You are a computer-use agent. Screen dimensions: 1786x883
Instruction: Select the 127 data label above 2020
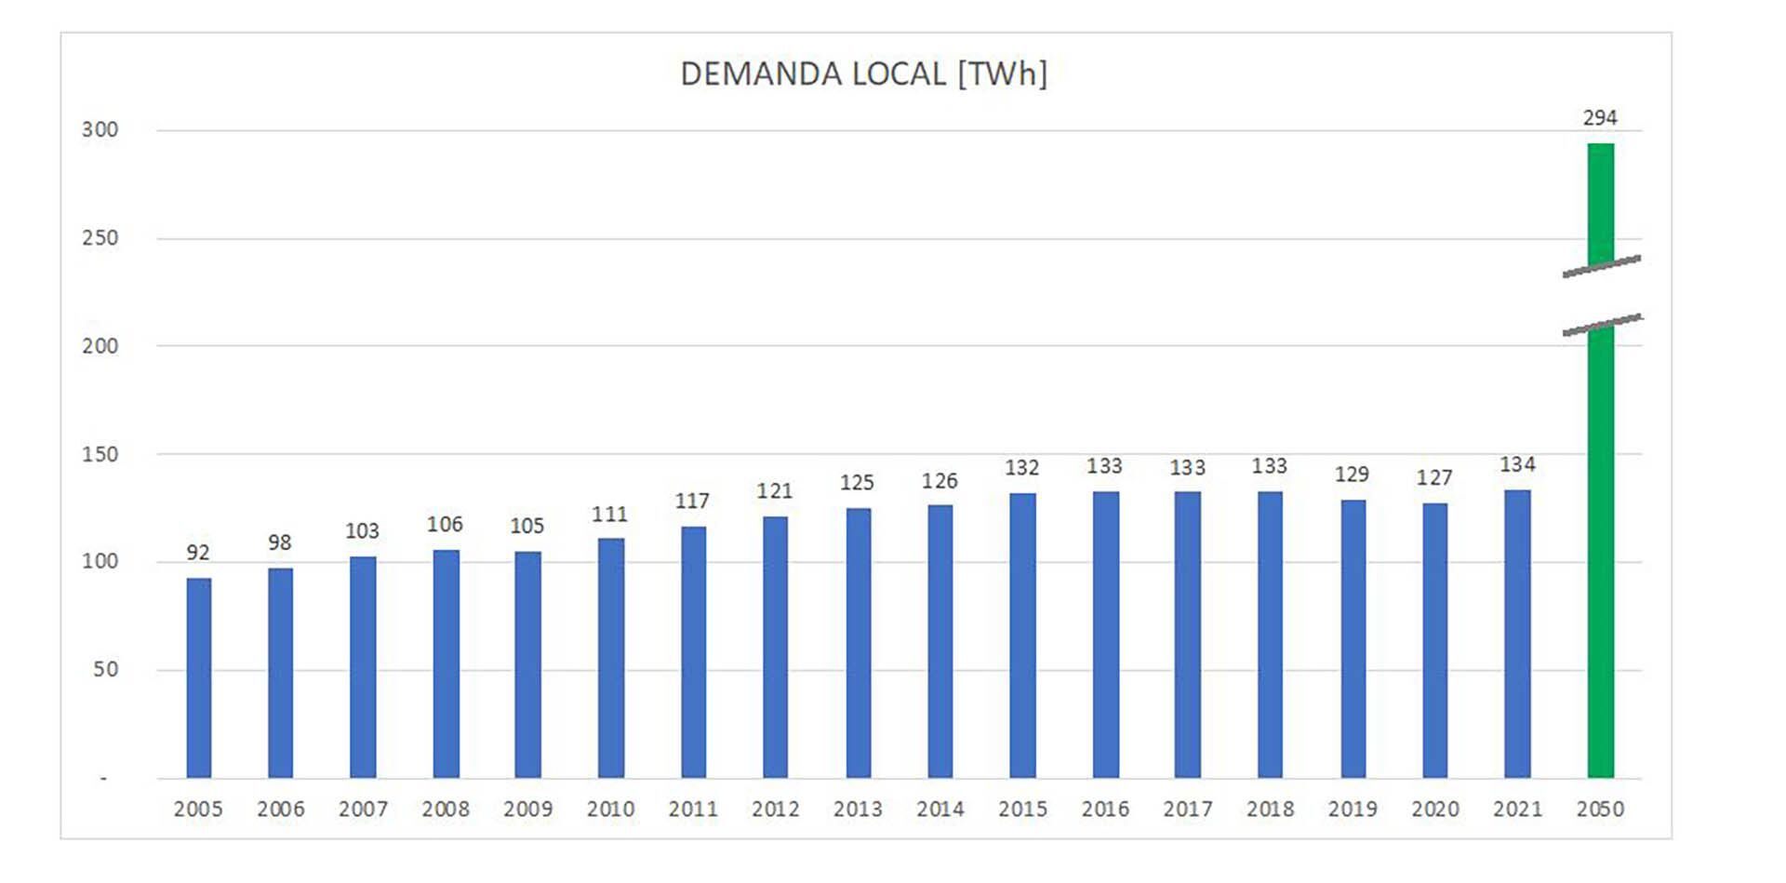tap(1434, 478)
